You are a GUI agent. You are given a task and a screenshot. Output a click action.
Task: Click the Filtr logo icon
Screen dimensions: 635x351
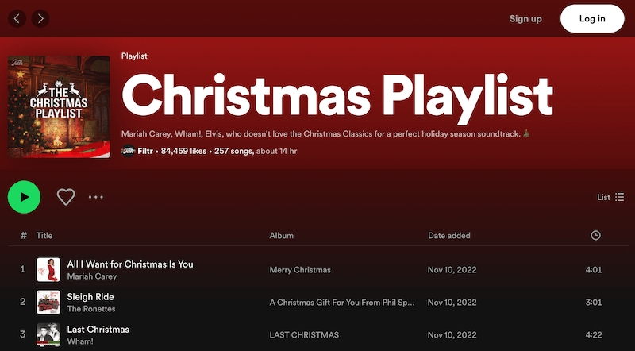129,151
